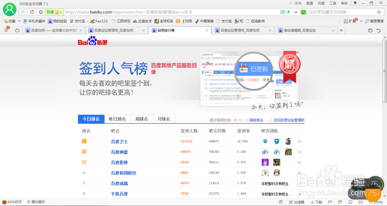Click the lightning speed-mode icon in address bar

288,12
